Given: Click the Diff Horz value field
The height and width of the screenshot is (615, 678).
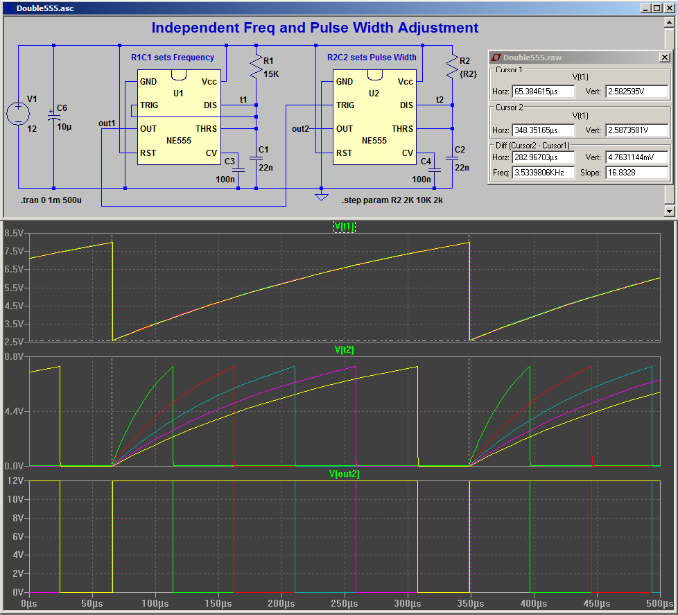Looking at the screenshot, I should 543,157.
